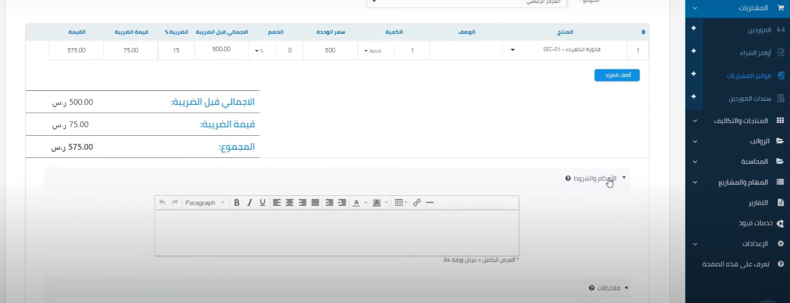Viewport: 790px width, 303px height.
Task: Click the unit price field showing 500
Action: coord(330,51)
